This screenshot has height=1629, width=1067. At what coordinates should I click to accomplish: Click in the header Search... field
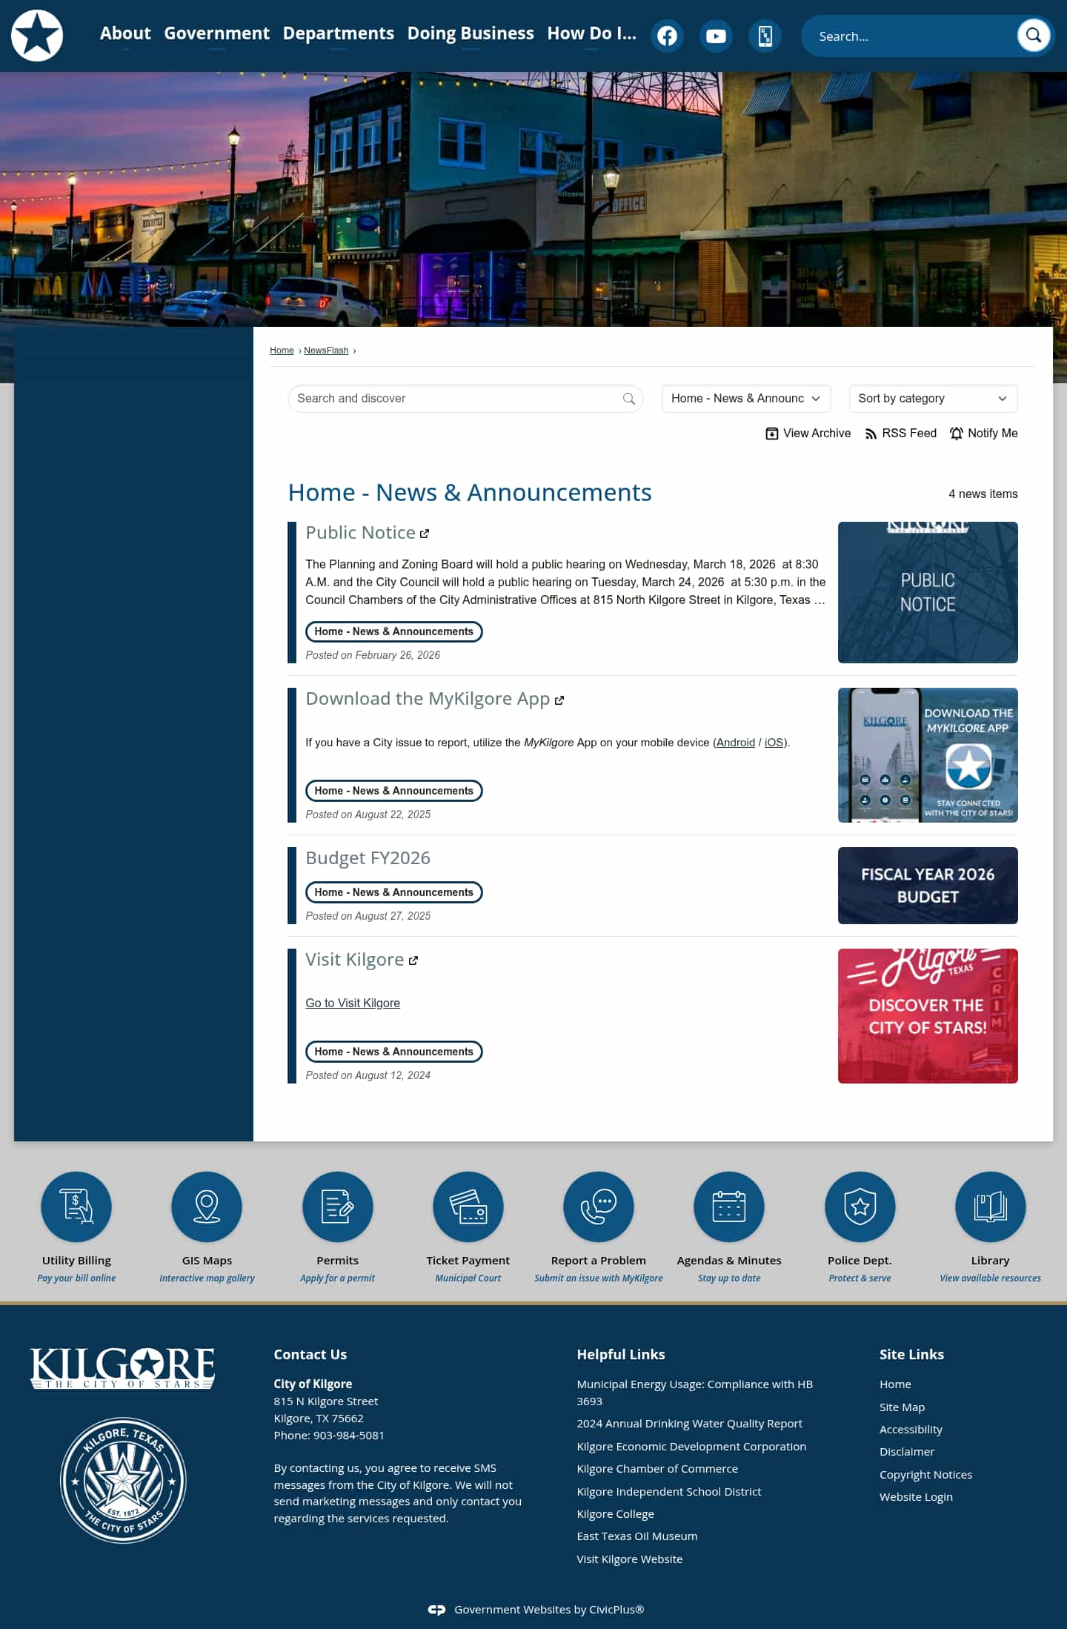[x=911, y=36]
